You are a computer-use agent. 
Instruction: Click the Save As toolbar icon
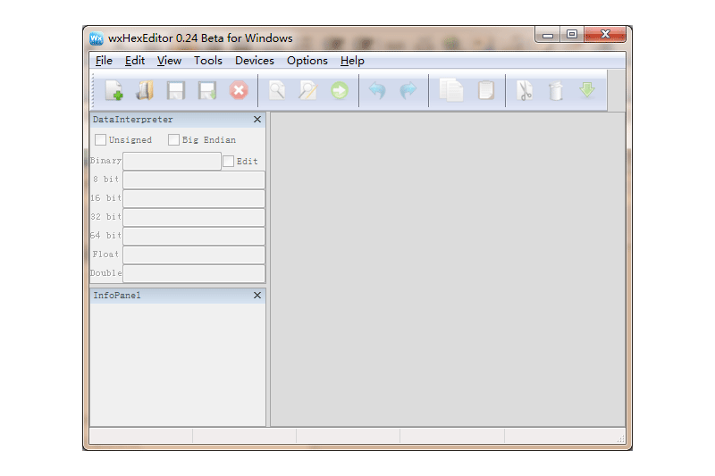click(207, 90)
